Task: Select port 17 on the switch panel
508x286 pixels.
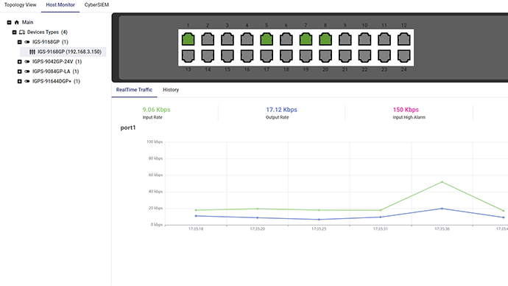Action: tap(267, 56)
